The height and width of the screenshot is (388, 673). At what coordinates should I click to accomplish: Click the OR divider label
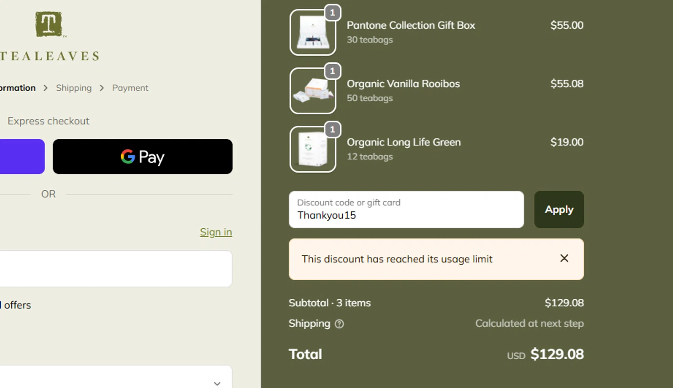pos(48,194)
